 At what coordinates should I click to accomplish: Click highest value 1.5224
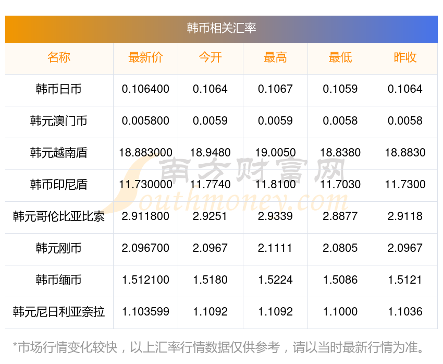[275, 280]
